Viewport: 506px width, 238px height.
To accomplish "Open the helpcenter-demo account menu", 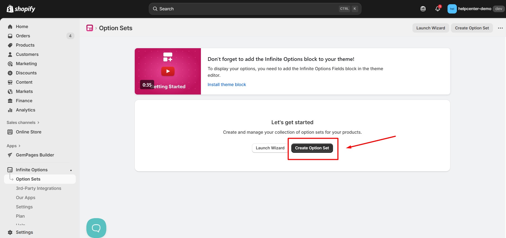I will (x=476, y=9).
